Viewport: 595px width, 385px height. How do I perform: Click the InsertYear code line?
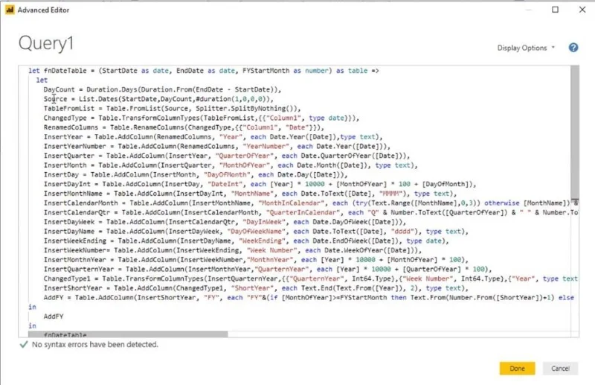(x=213, y=137)
